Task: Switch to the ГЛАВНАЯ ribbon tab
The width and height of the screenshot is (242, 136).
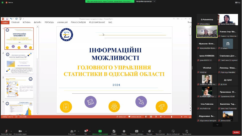Action: pyautogui.click(x=15, y=22)
